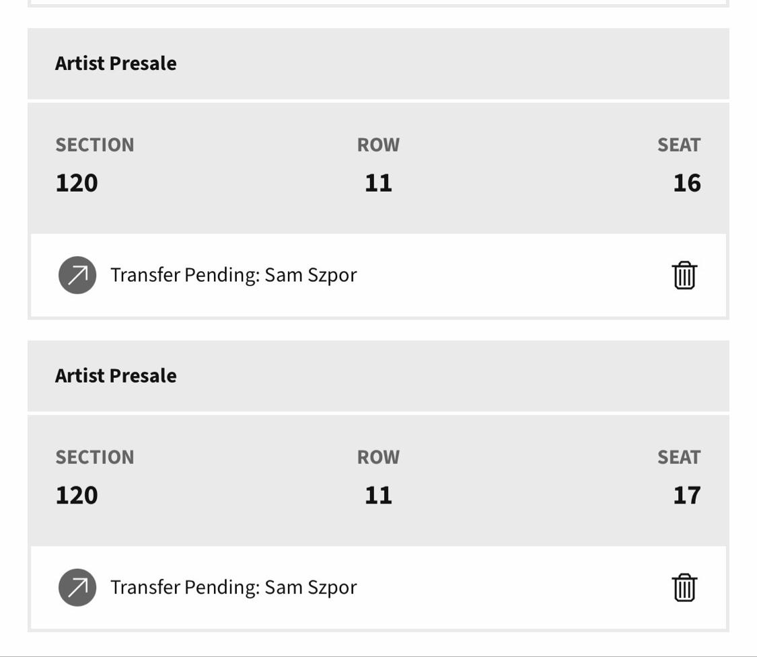The height and width of the screenshot is (657, 757).
Task: Tap the transfer arrow icon for seat 16
Action: [x=77, y=275]
